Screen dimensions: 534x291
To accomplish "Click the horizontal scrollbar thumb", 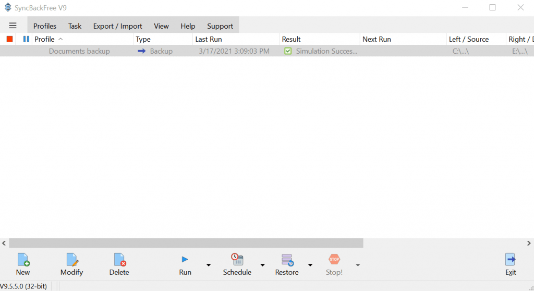I will [186, 243].
